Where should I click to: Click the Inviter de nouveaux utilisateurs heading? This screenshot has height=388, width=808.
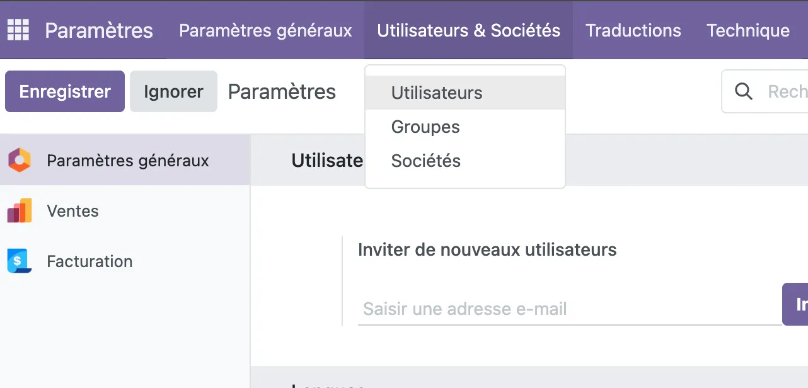[x=487, y=249]
